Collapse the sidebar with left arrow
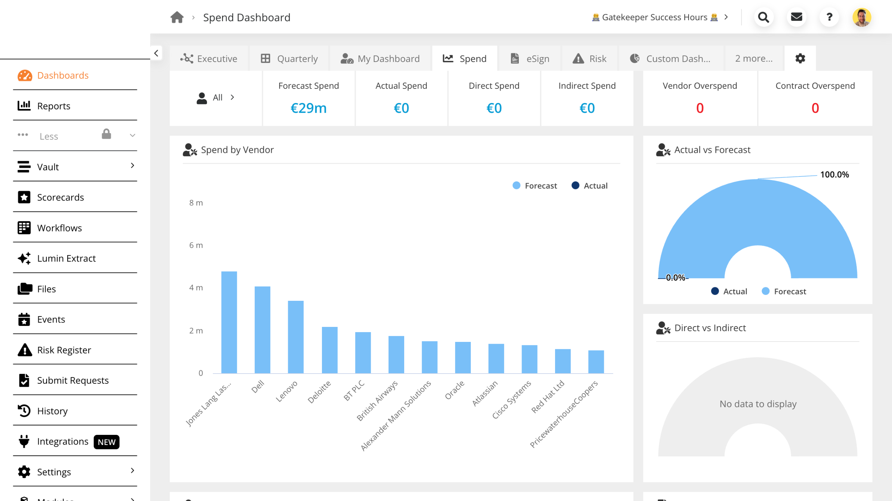The image size is (892, 501). (156, 53)
